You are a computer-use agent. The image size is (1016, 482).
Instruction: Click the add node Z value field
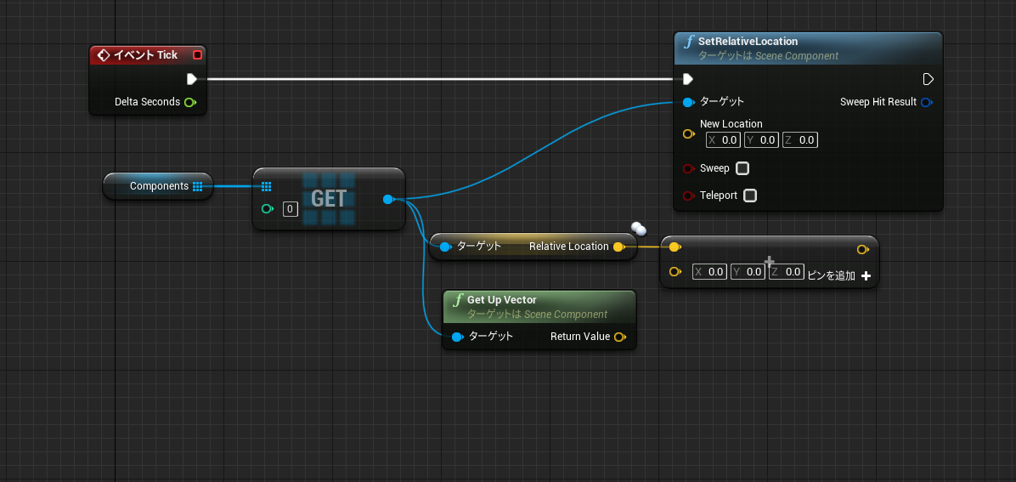pyautogui.click(x=787, y=272)
